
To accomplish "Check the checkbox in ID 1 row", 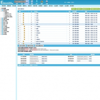I will 35,14.
